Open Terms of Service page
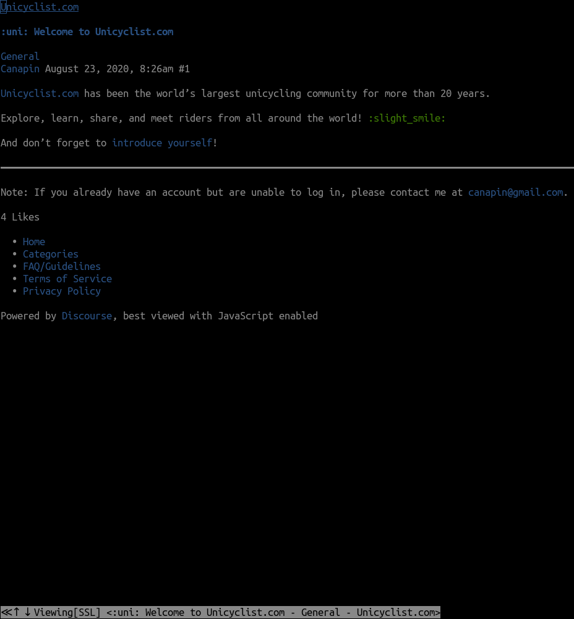 (67, 279)
